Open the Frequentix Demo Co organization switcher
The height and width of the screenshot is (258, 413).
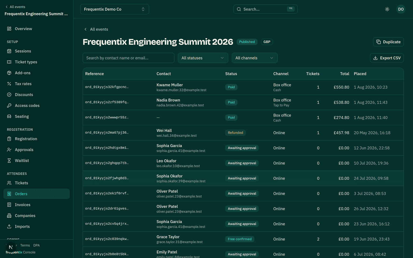click(x=115, y=9)
